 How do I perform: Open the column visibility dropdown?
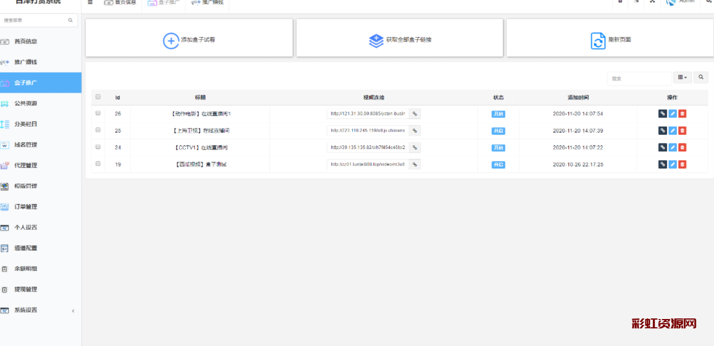[682, 77]
